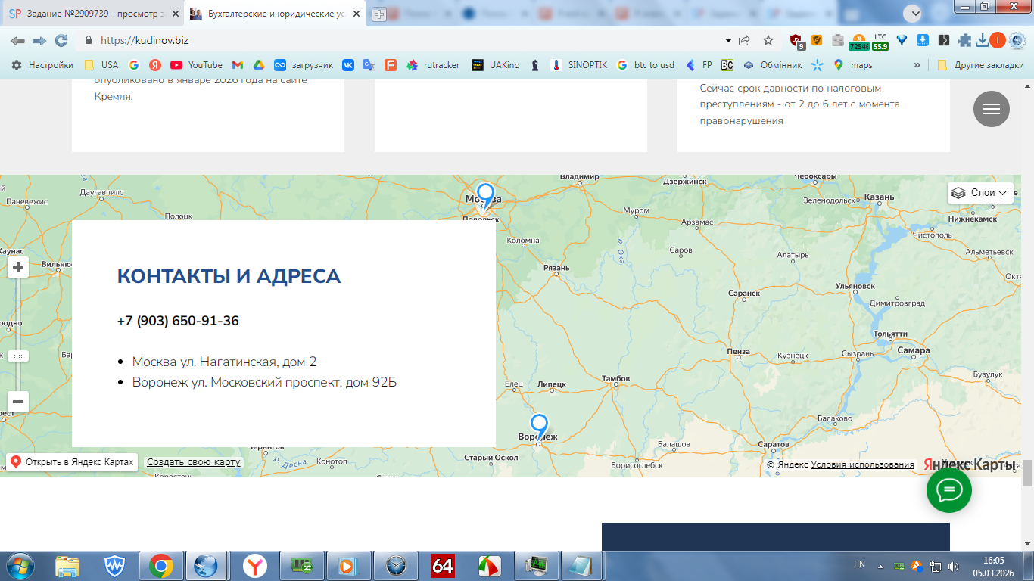Show hidden system tray icons
The height and width of the screenshot is (581, 1034).
(880, 566)
